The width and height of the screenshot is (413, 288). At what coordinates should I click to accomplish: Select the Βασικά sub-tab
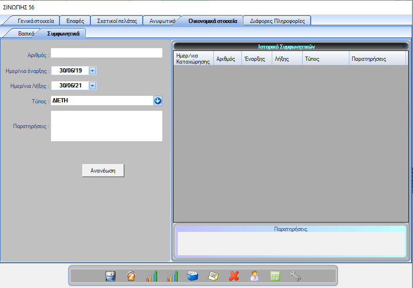pyautogui.click(x=26, y=34)
